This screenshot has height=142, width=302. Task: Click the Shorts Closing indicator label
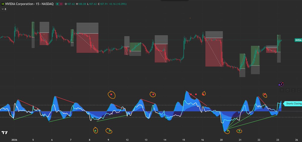293,104
